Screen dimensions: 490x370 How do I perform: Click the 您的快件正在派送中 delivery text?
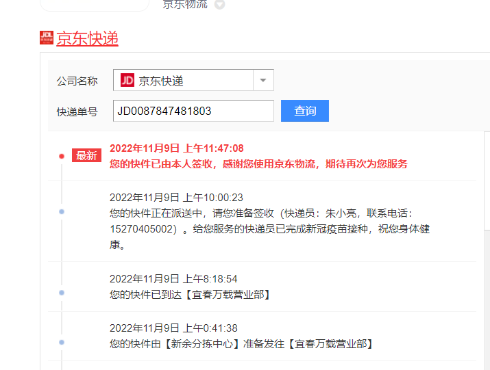coord(270,228)
